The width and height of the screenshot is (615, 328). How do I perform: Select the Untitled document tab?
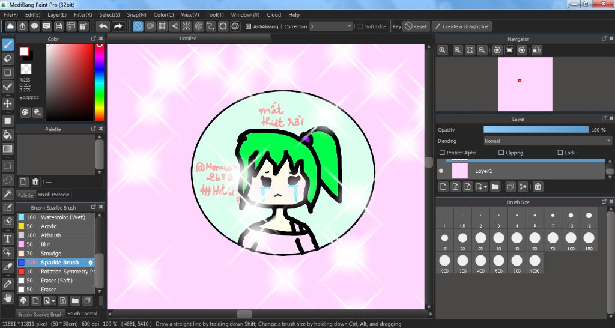point(188,38)
